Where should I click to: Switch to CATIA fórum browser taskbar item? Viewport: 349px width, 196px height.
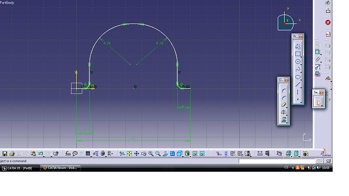[60, 168]
